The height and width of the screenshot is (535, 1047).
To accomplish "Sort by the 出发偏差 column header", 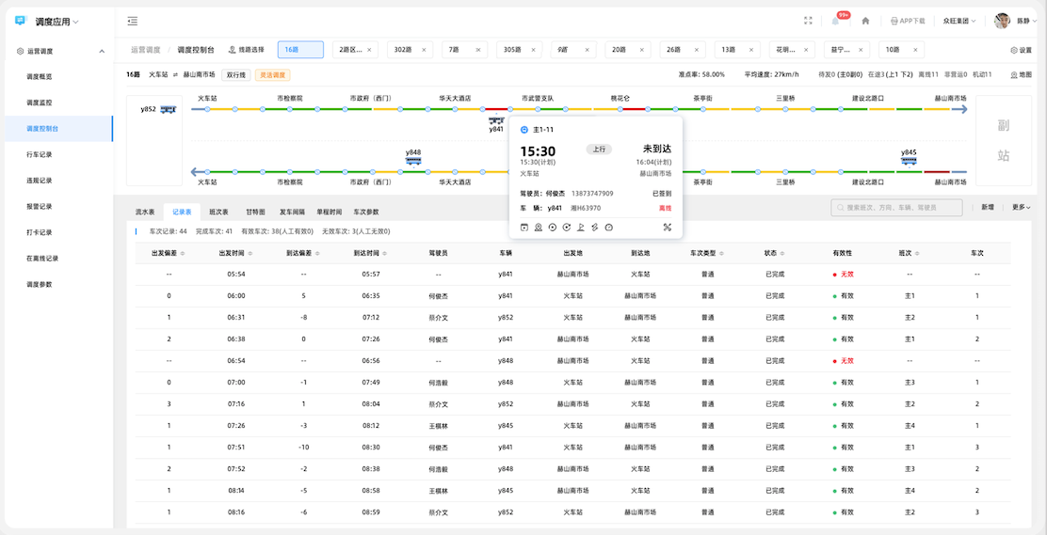I will pyautogui.click(x=169, y=253).
